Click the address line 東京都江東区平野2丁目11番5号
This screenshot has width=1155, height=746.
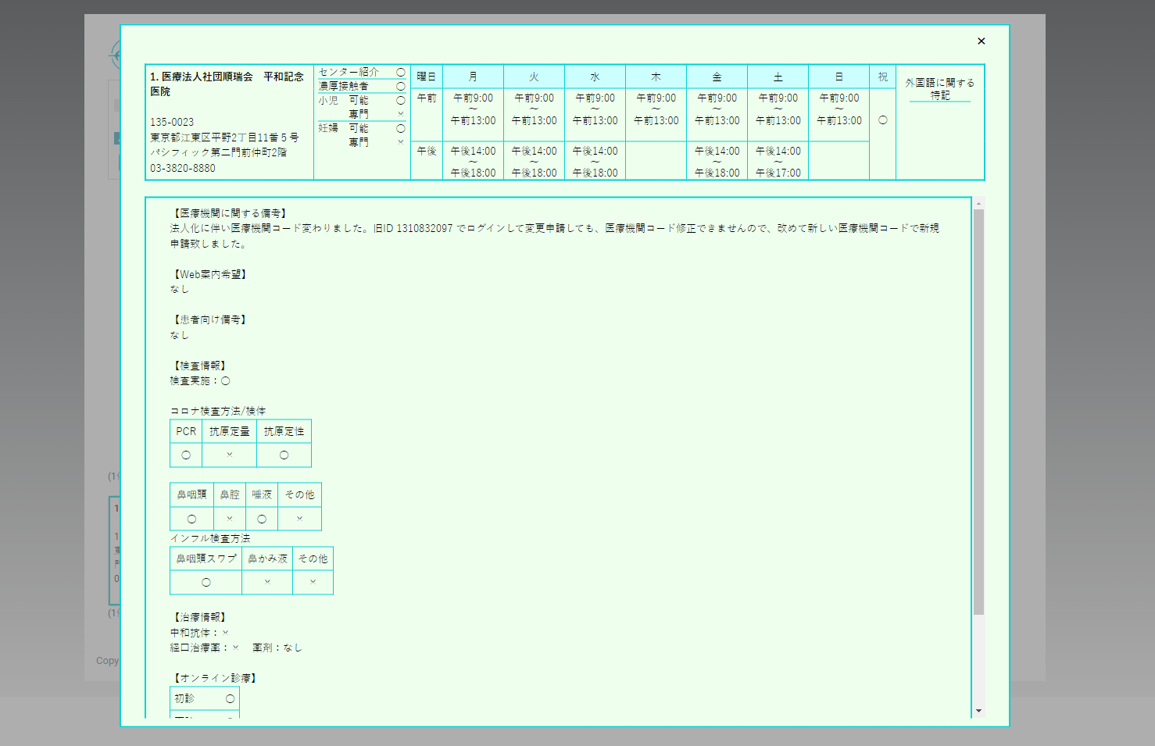pyautogui.click(x=224, y=137)
